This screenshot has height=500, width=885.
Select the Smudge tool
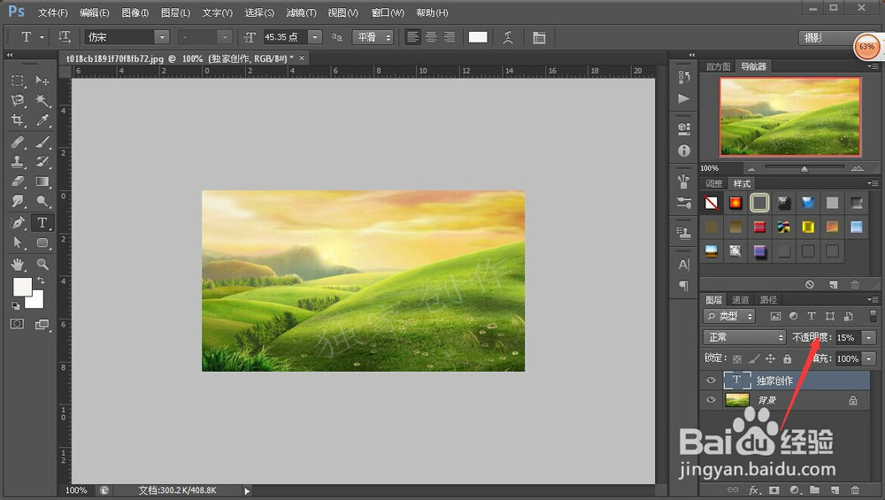coord(18,201)
